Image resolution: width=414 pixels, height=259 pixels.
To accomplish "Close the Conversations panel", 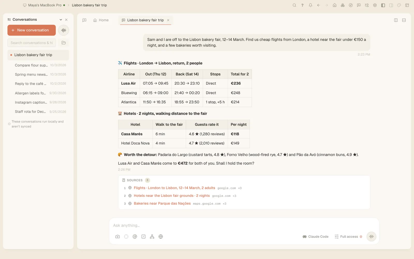I will [66, 20].
